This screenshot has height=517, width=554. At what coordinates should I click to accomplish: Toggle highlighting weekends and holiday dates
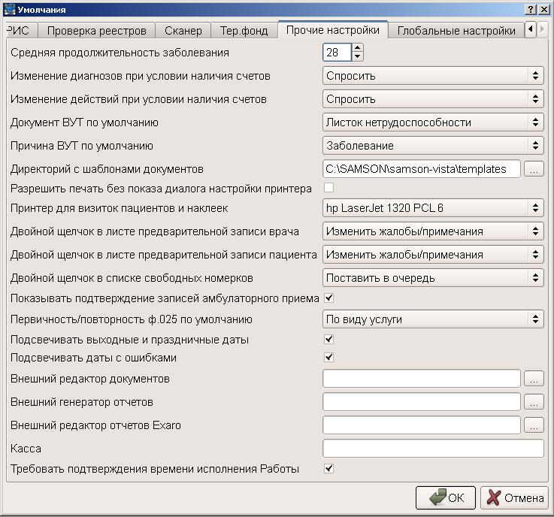328,340
